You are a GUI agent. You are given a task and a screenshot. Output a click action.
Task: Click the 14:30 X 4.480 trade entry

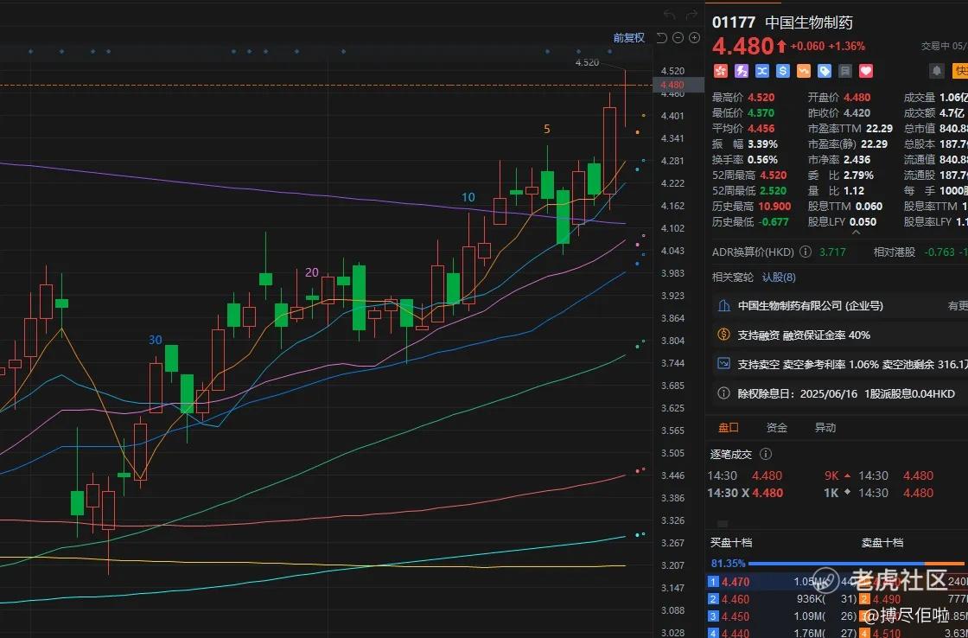click(745, 493)
